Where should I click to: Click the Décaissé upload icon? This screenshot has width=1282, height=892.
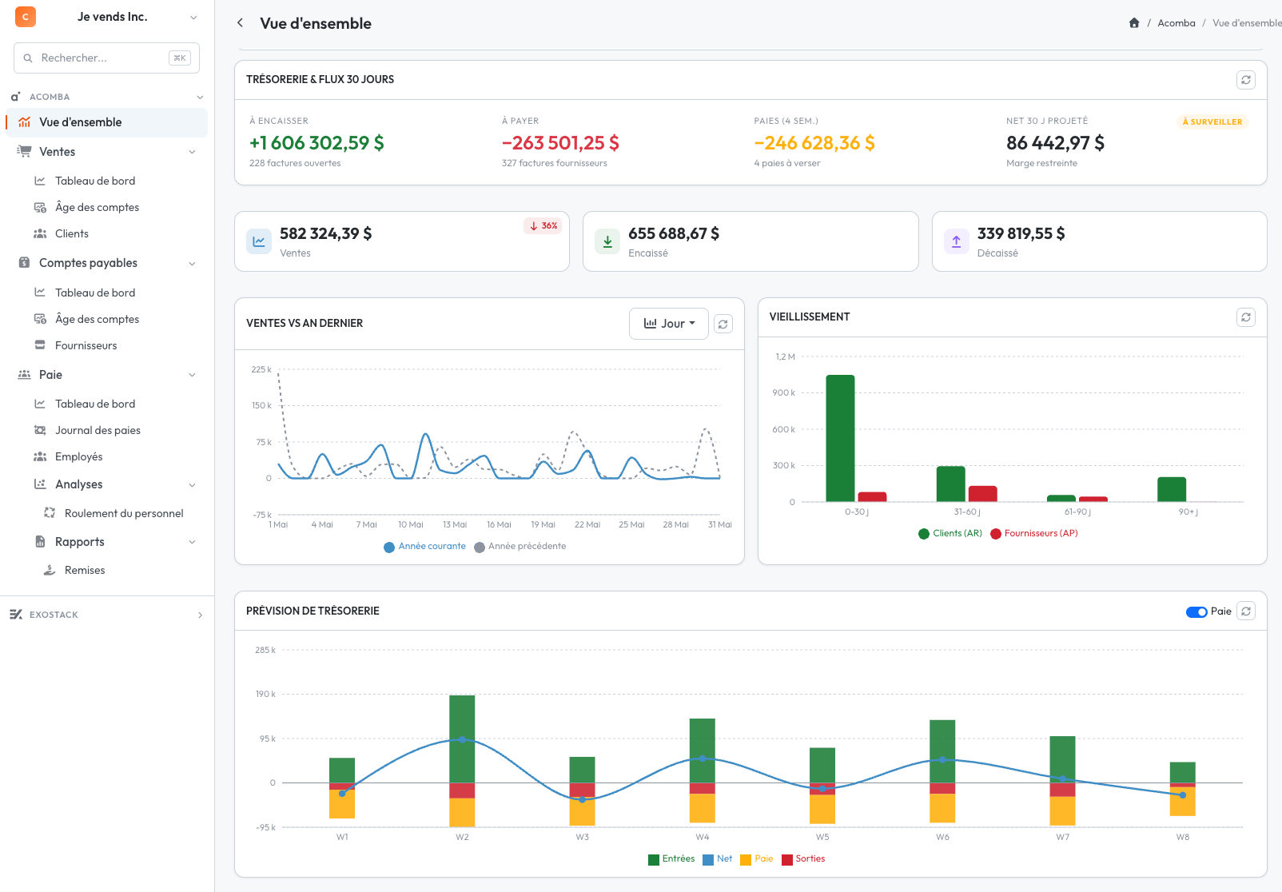(x=956, y=241)
